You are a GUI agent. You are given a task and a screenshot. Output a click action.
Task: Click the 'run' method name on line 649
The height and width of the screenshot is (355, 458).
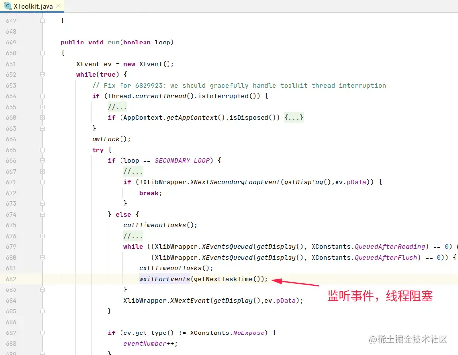(114, 42)
